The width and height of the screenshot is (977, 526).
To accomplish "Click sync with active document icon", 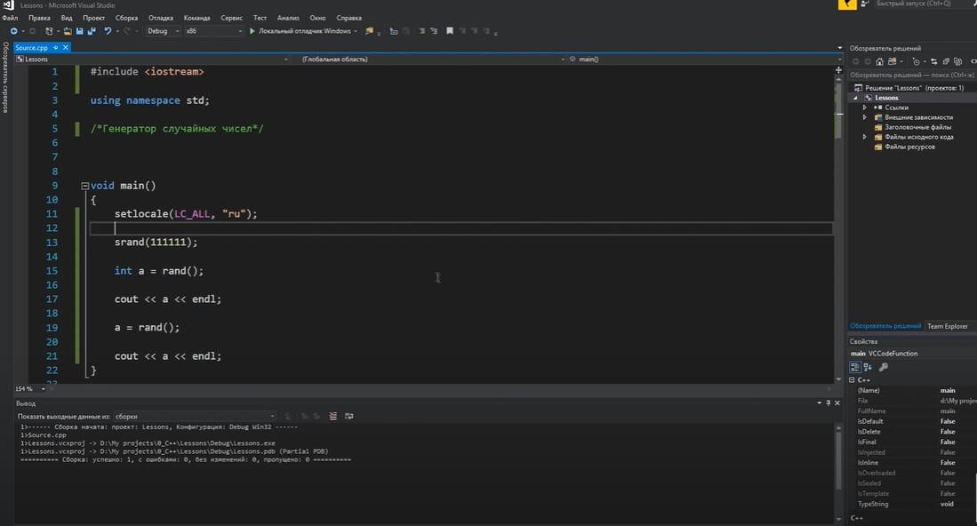I will pyautogui.click(x=934, y=61).
